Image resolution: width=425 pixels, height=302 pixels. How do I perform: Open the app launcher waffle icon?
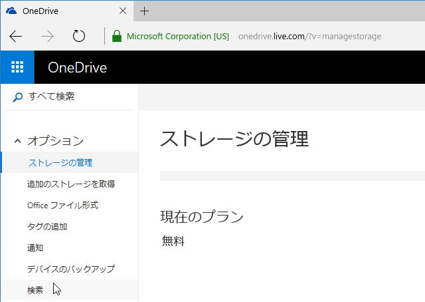17,67
